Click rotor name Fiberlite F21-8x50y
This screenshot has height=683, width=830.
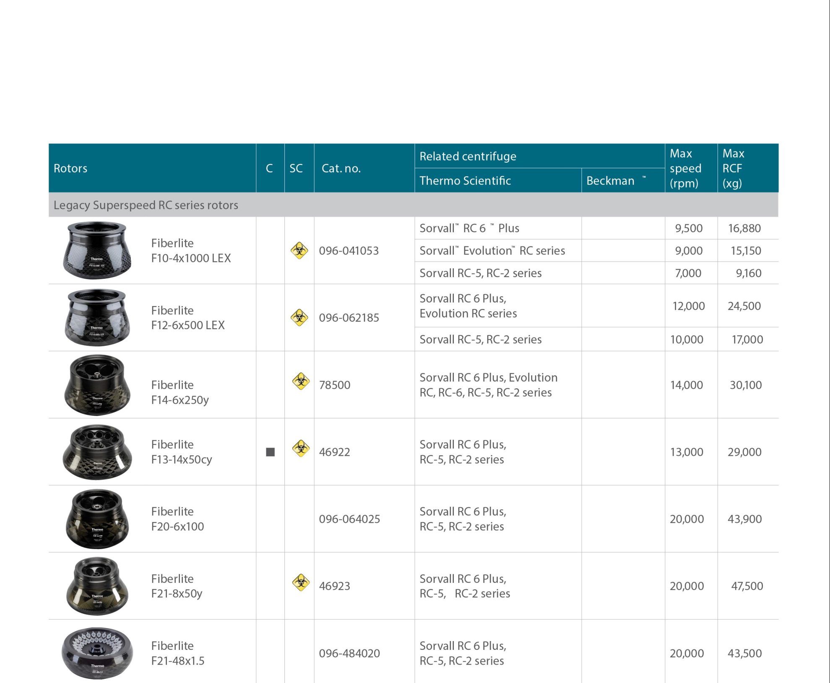point(177,586)
